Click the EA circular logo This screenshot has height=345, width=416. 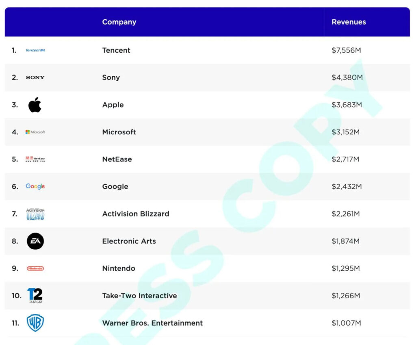pyautogui.click(x=35, y=241)
